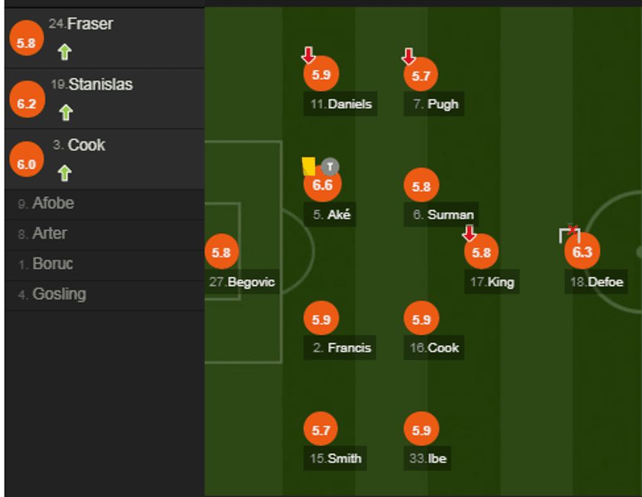Click the 15. Smith name label
This screenshot has width=642, height=497.
click(335, 458)
